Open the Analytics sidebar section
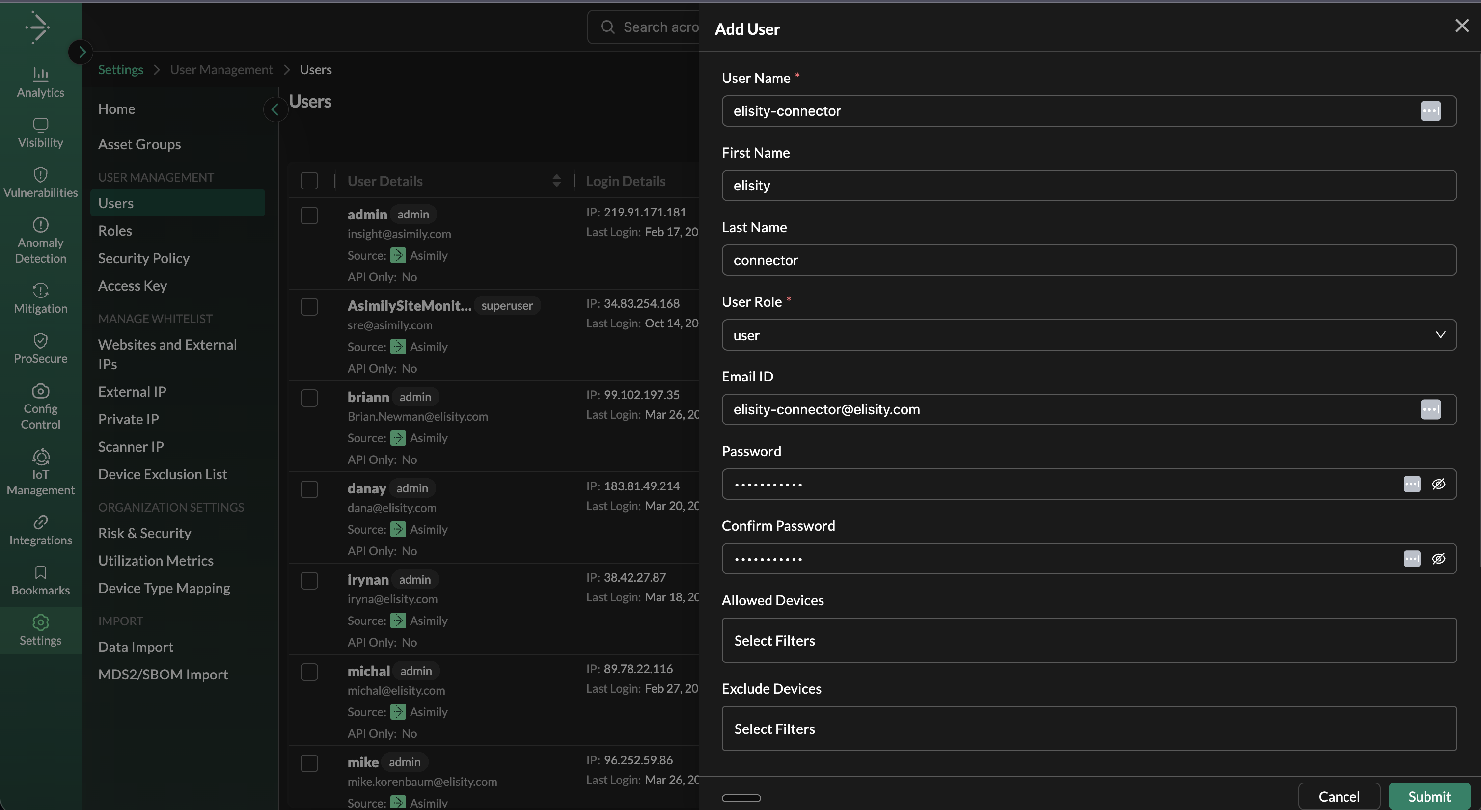This screenshot has width=1481, height=810. tap(40, 83)
